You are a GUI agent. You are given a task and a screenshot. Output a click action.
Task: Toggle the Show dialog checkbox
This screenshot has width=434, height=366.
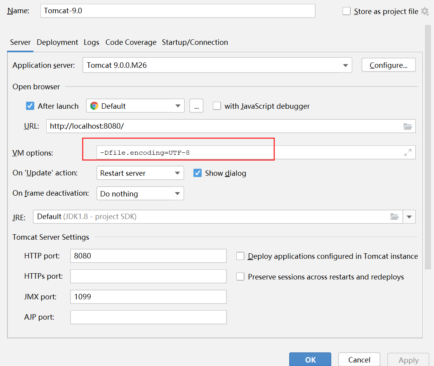[197, 173]
